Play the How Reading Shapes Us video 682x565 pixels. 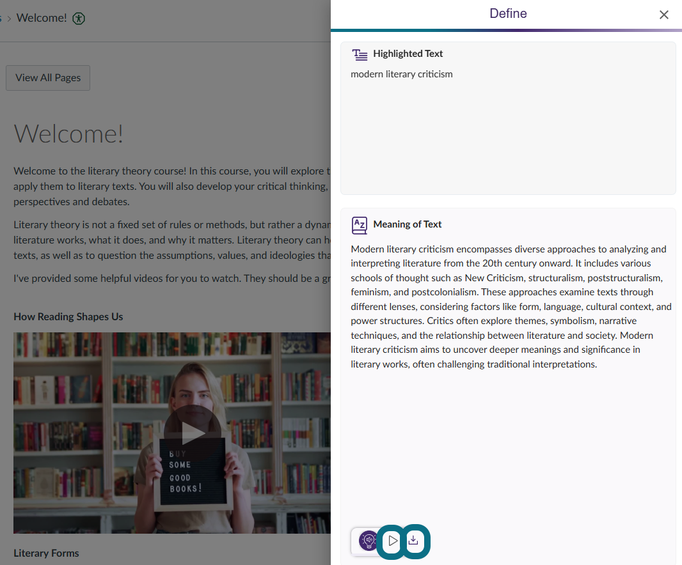tap(192, 433)
